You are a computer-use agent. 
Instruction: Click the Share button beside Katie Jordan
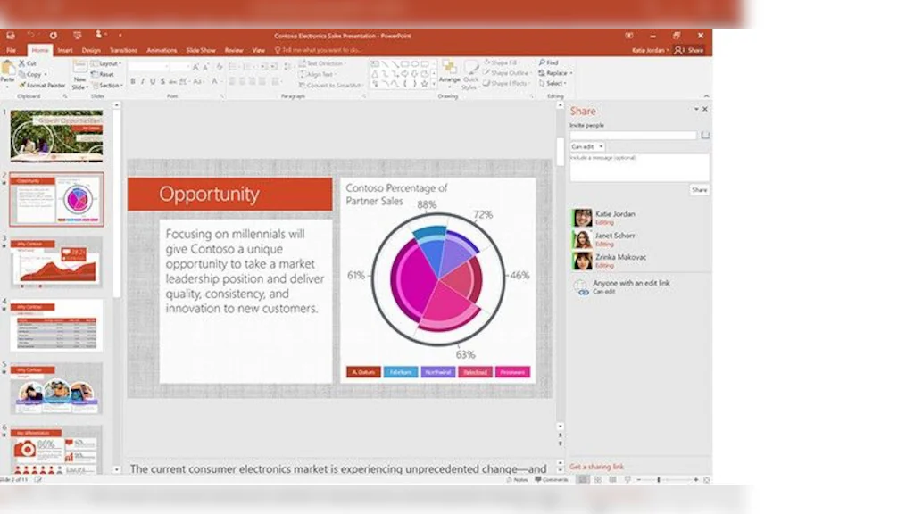tap(690, 50)
